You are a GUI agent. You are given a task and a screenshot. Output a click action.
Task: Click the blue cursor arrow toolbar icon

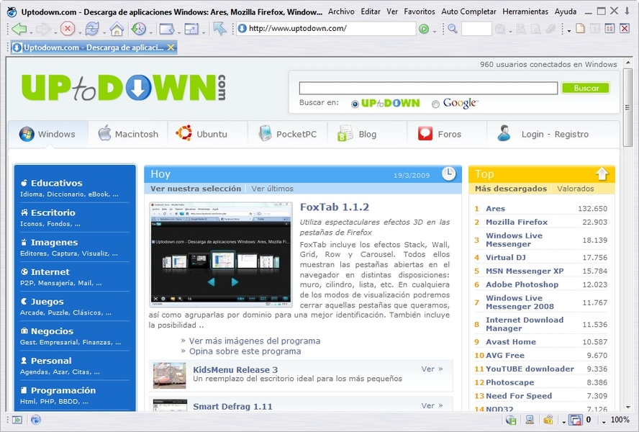pyautogui.click(x=219, y=29)
